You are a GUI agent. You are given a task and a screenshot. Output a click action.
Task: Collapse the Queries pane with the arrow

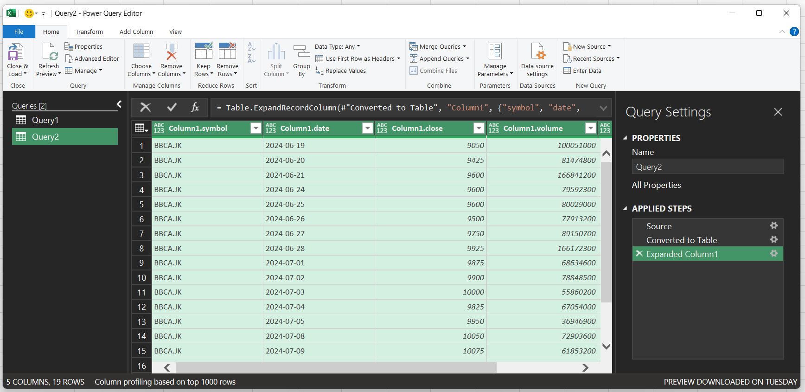[x=119, y=104]
